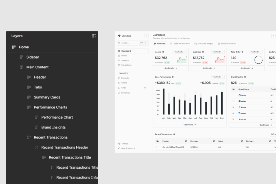The width and height of the screenshot is (276, 184).
Task: Select the Brand Insights layer
Action: (52, 127)
